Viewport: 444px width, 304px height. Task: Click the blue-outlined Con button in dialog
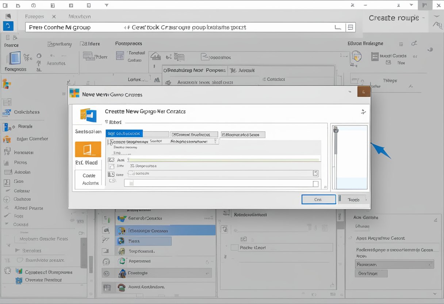coord(318,199)
